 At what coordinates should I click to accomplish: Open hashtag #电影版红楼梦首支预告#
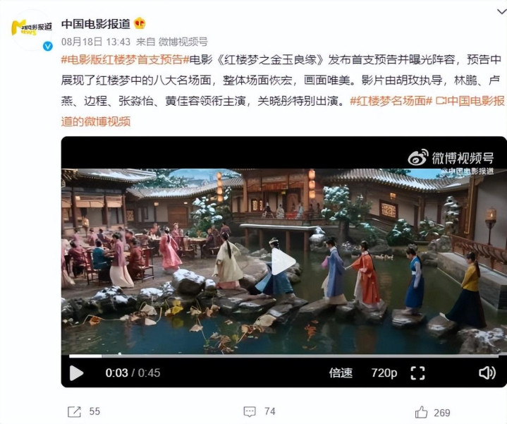125,59
